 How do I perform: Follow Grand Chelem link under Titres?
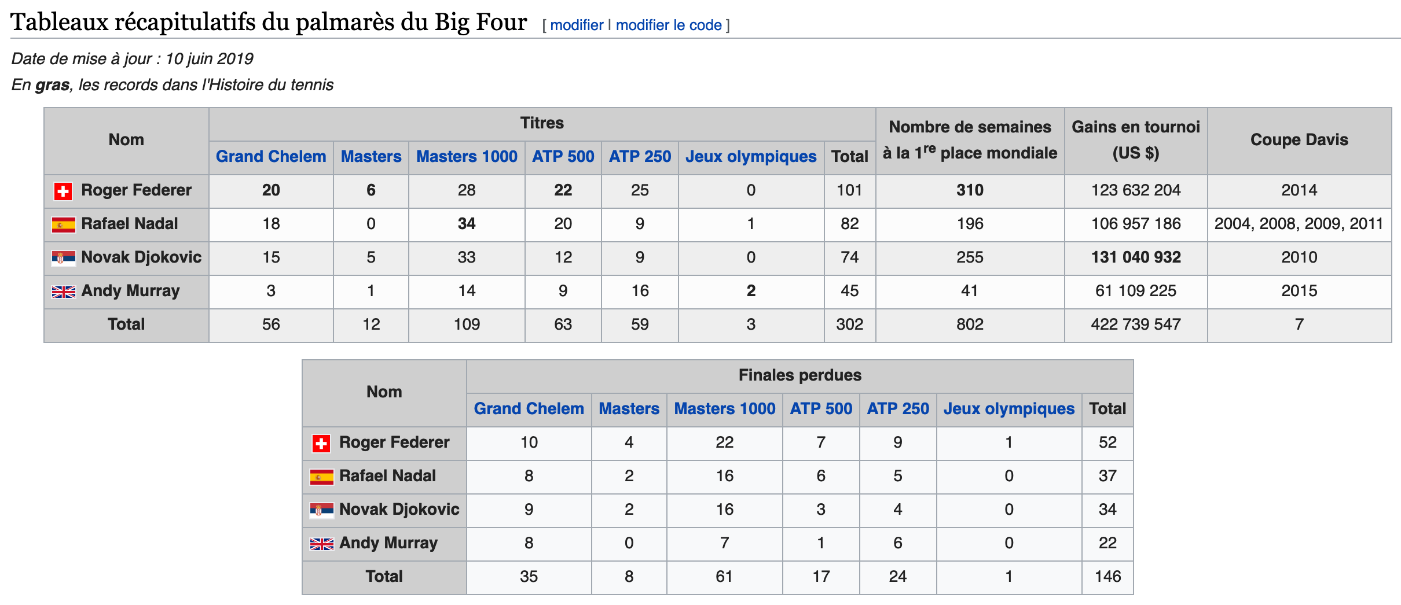pos(271,156)
